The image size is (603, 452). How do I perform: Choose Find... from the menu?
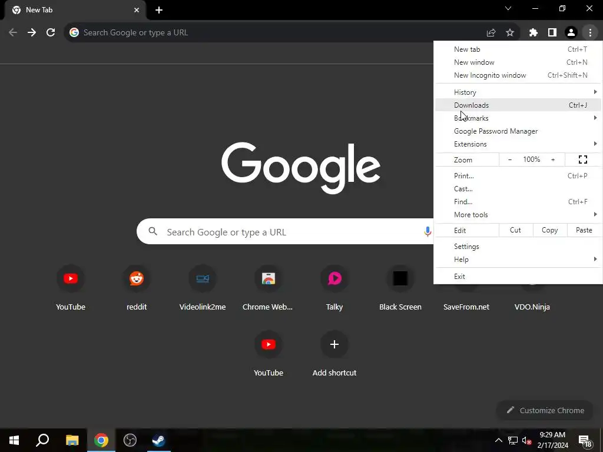[x=518, y=202]
